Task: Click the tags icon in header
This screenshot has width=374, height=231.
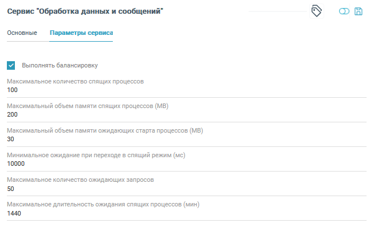Action: [316, 11]
